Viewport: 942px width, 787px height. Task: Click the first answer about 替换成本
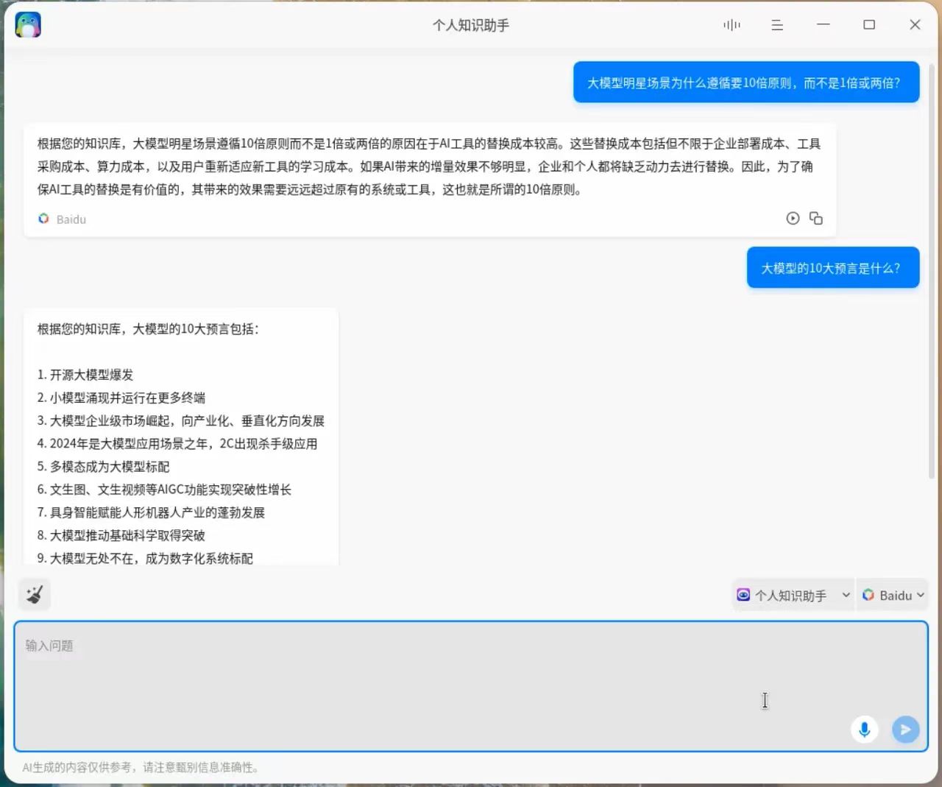click(429, 166)
